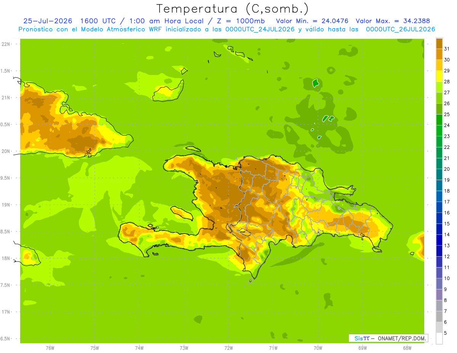Viewport: 457px width, 353px height.
Task: Click the '21N' latitude axis label
Action: click(6, 98)
